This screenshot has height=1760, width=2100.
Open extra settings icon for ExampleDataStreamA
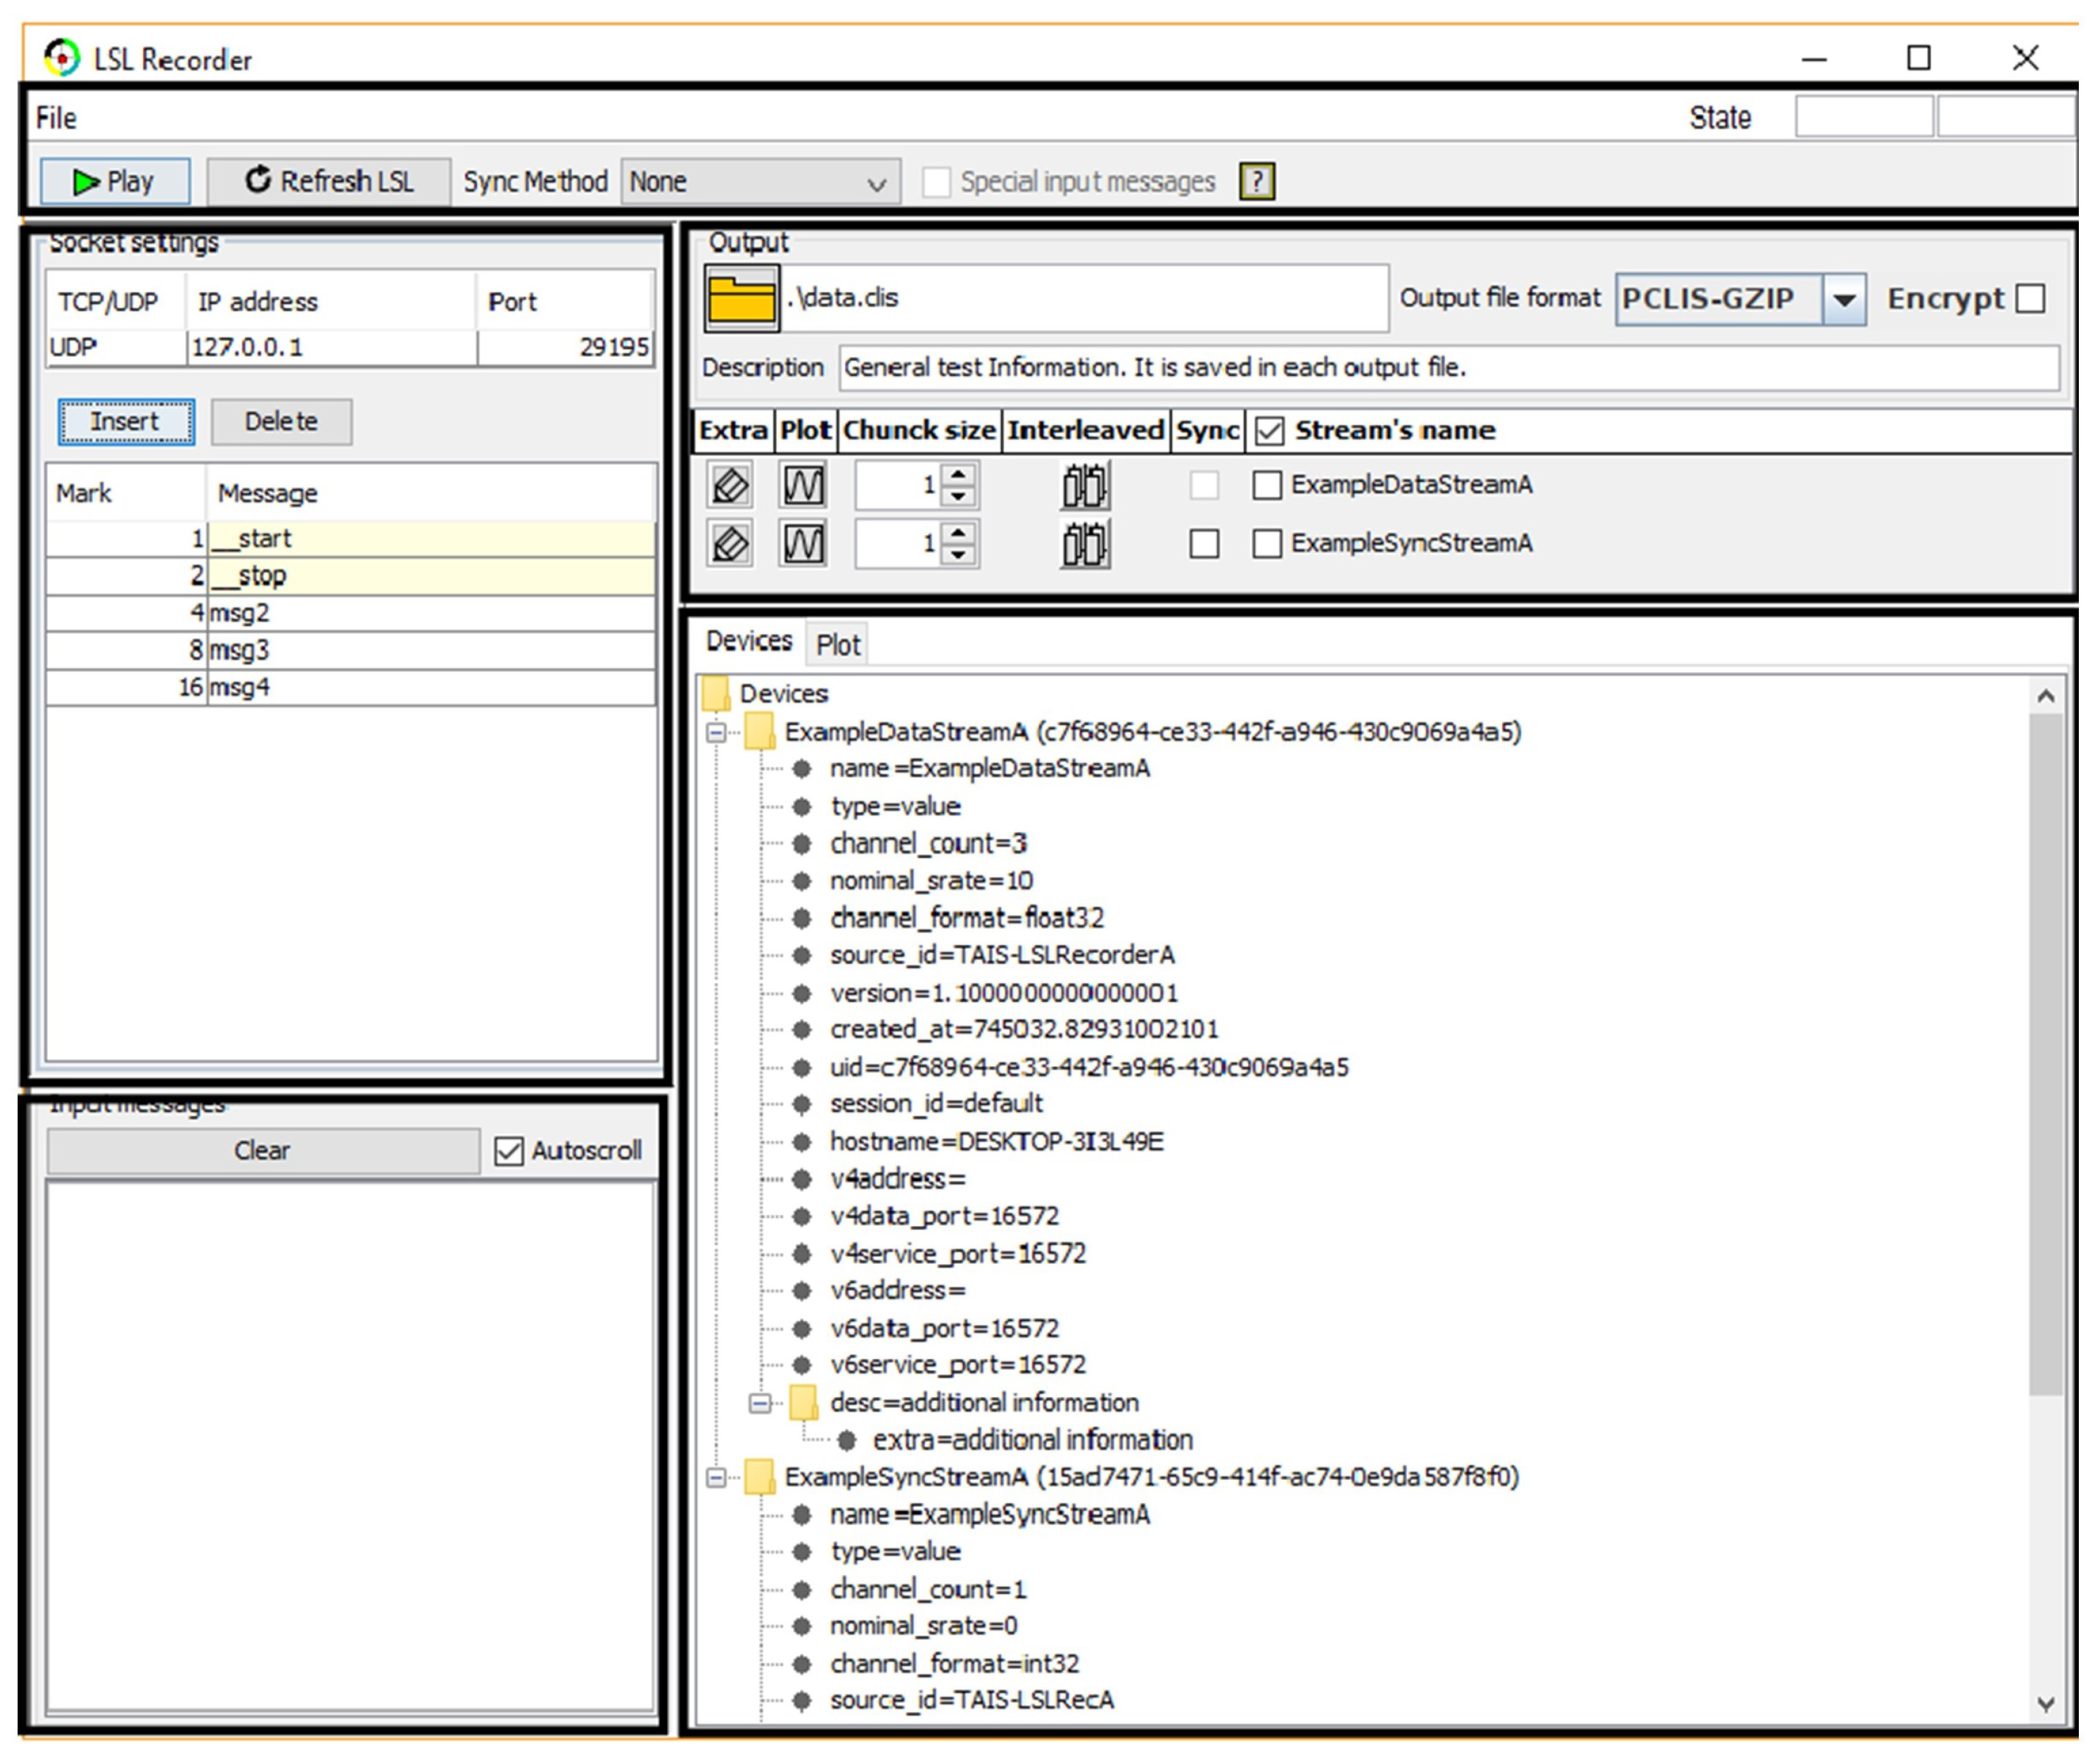coord(730,486)
